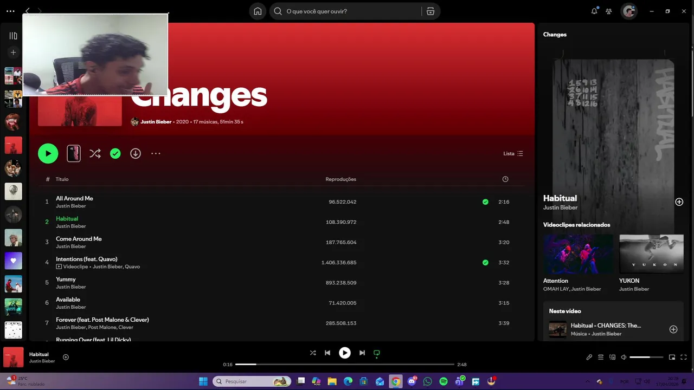Create a playlist with sidebar plus icon

point(14,53)
